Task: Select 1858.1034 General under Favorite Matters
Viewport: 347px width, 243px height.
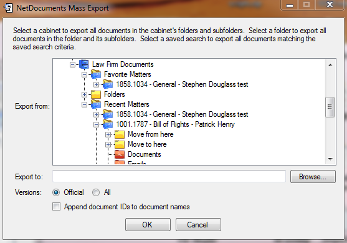Action: (x=182, y=84)
